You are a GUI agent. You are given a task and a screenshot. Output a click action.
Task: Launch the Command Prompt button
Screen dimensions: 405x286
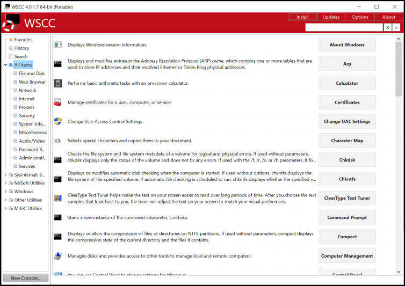click(x=347, y=217)
